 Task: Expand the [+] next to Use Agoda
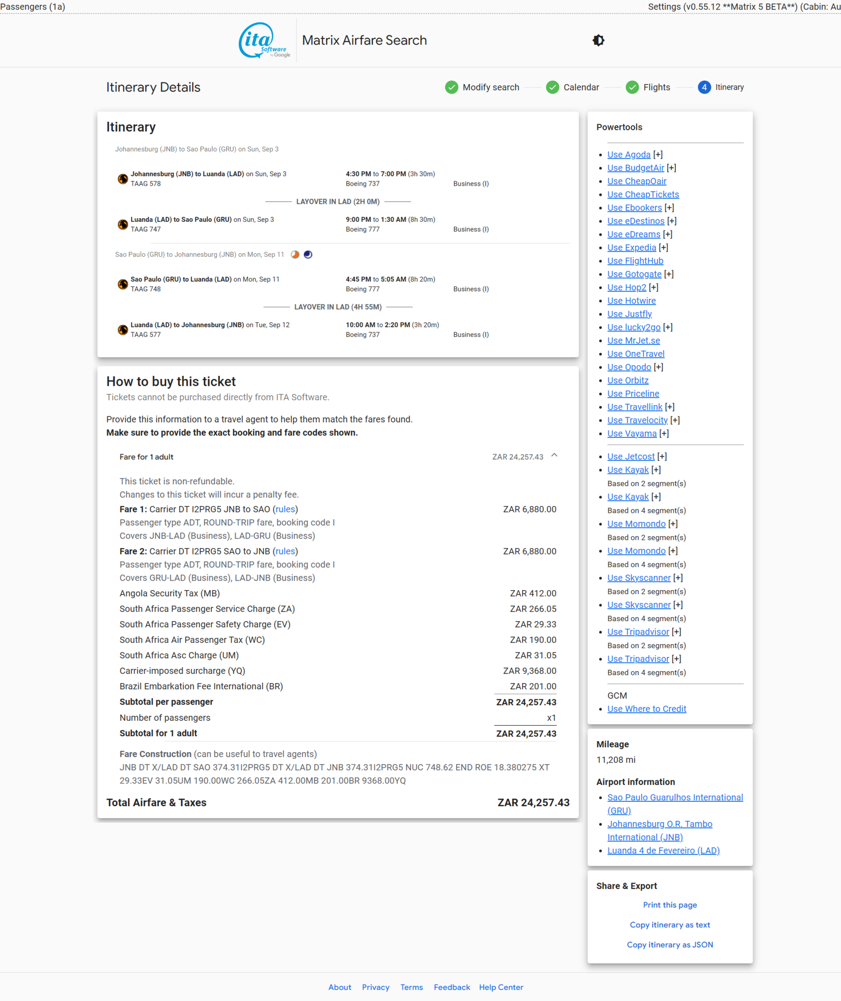pyautogui.click(x=658, y=155)
